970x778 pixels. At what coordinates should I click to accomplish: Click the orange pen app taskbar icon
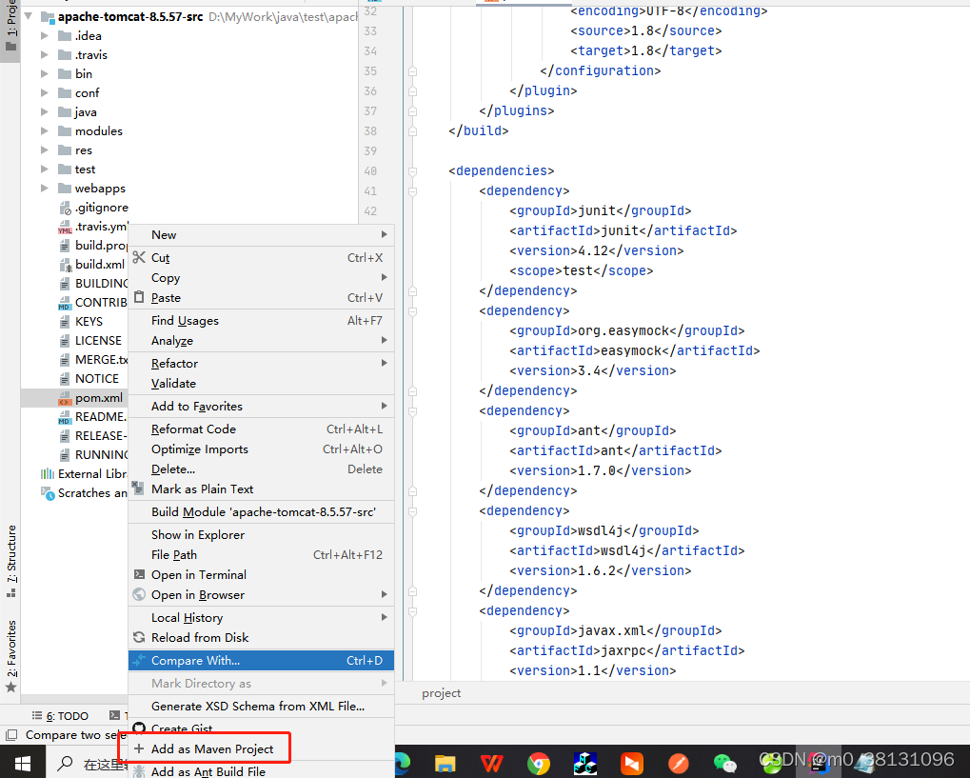678,763
